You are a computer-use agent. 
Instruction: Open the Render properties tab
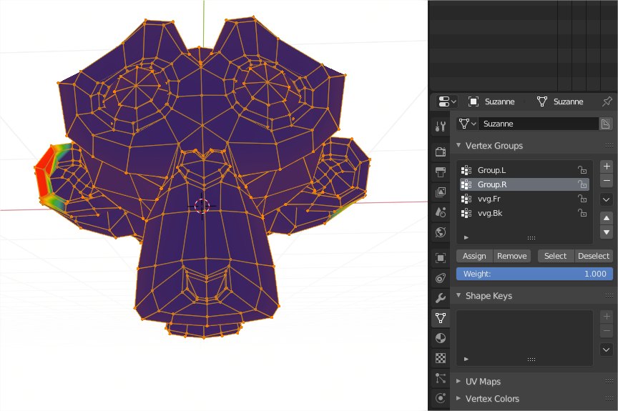coord(441,152)
